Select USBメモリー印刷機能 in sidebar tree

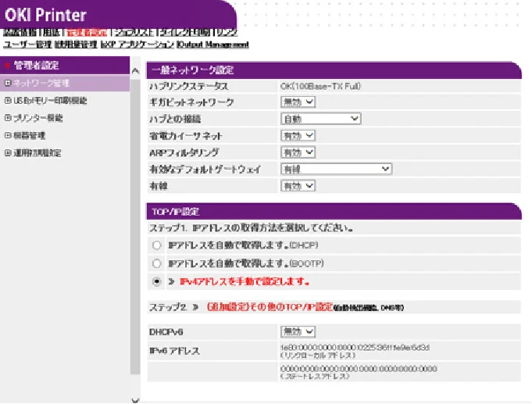(50, 101)
